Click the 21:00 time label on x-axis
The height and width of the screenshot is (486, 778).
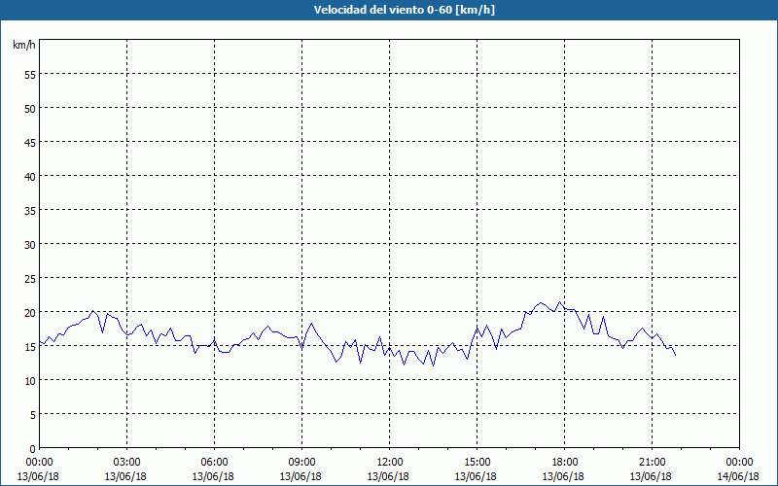(652, 463)
